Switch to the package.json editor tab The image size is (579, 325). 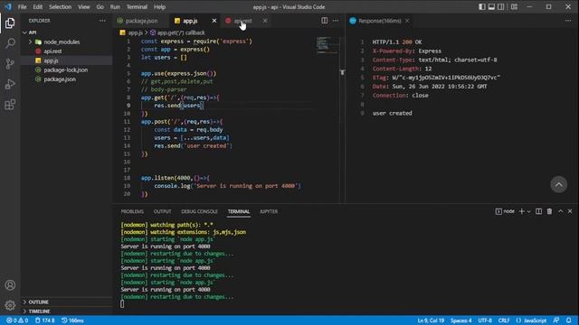click(141, 21)
